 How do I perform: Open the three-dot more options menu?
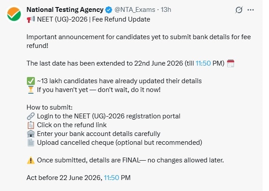[x=250, y=10]
